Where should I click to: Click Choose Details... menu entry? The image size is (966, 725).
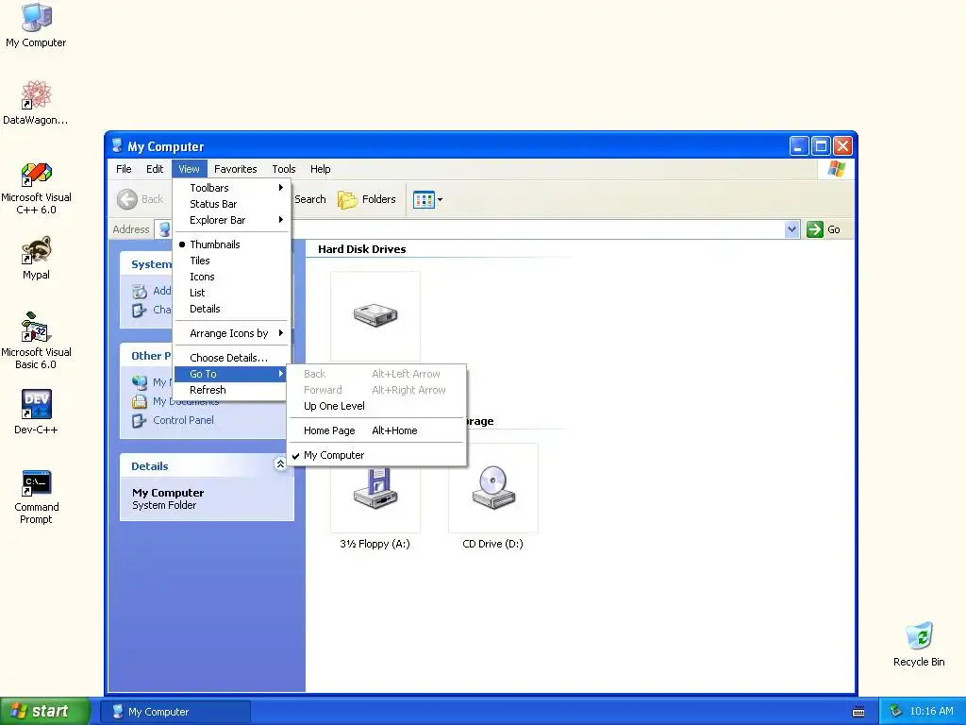232,358
